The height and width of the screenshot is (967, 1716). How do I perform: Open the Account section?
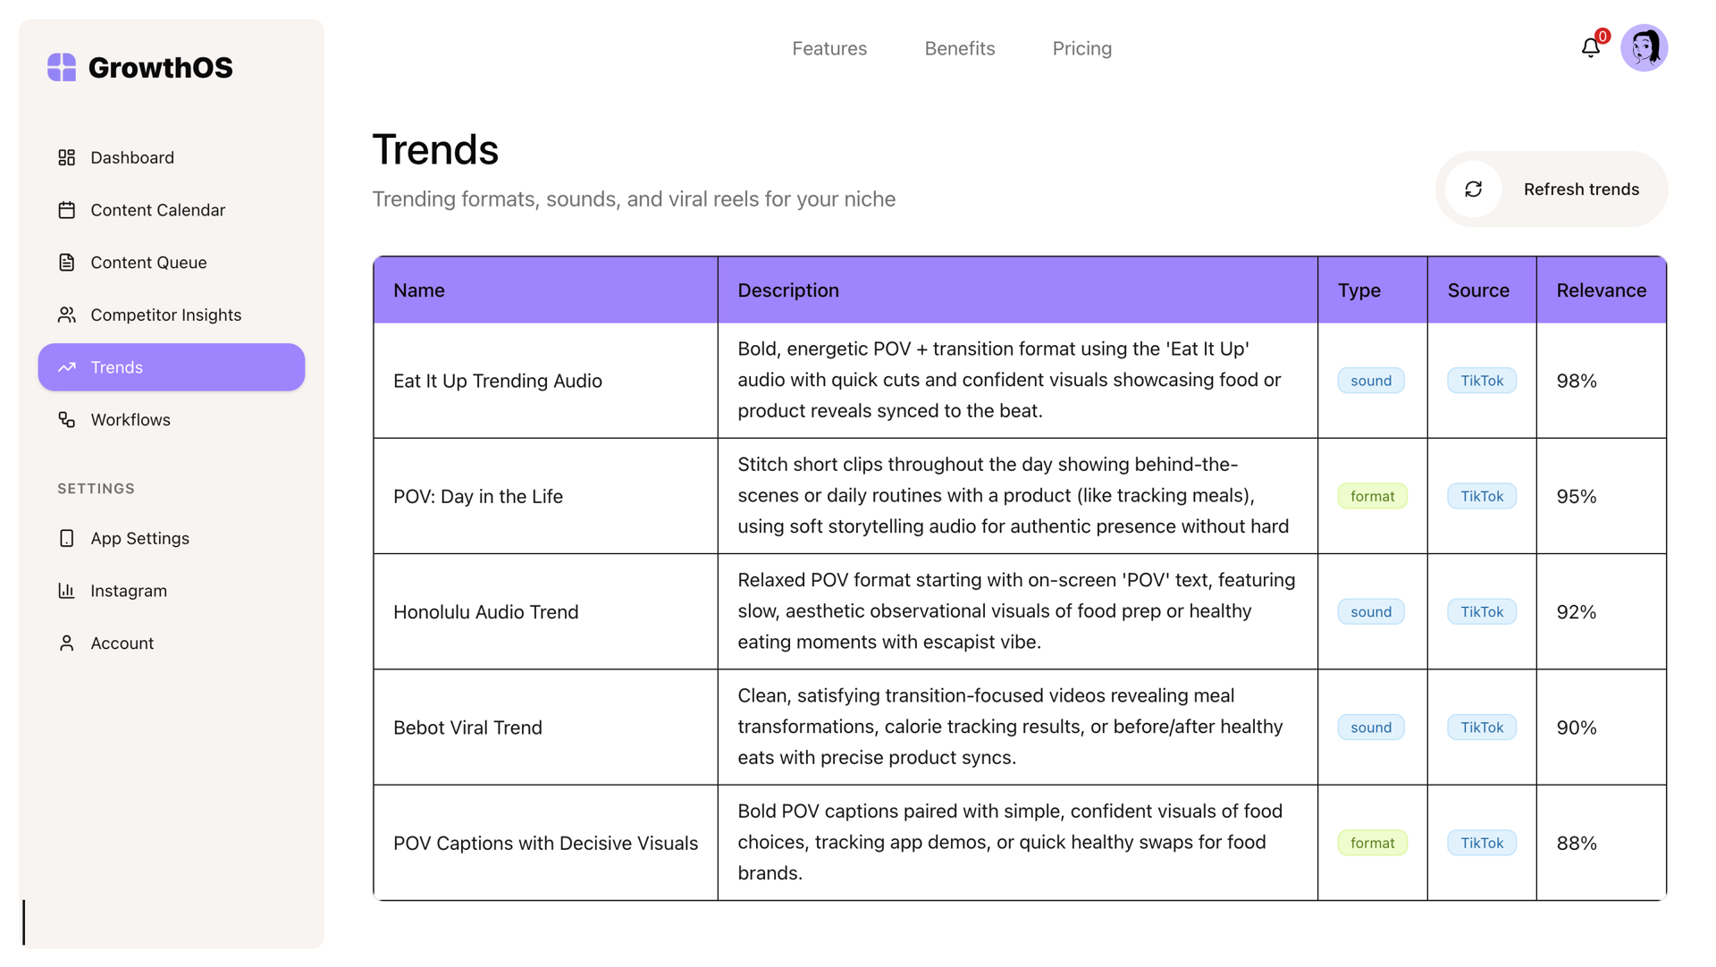pyautogui.click(x=122, y=643)
